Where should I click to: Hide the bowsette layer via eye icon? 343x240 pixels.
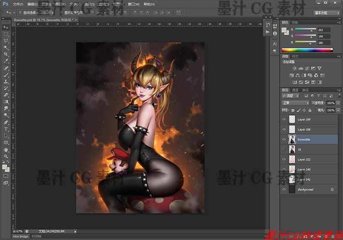(x=284, y=139)
